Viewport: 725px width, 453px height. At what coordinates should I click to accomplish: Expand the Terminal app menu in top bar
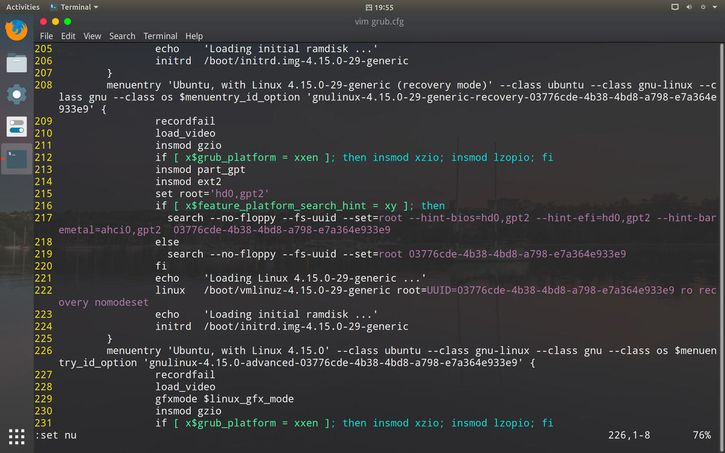click(x=74, y=7)
